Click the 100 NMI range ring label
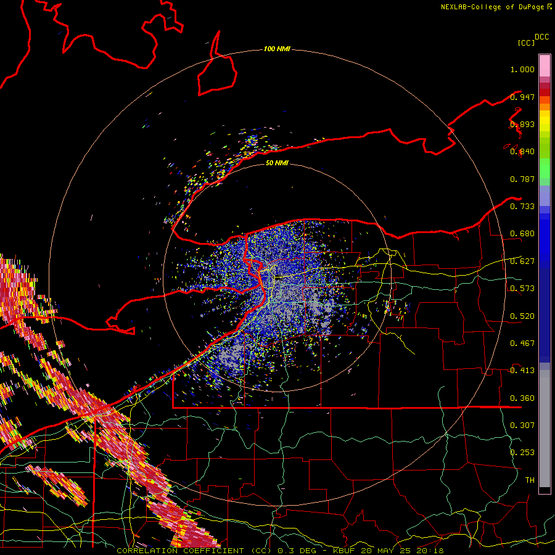 coord(277,49)
